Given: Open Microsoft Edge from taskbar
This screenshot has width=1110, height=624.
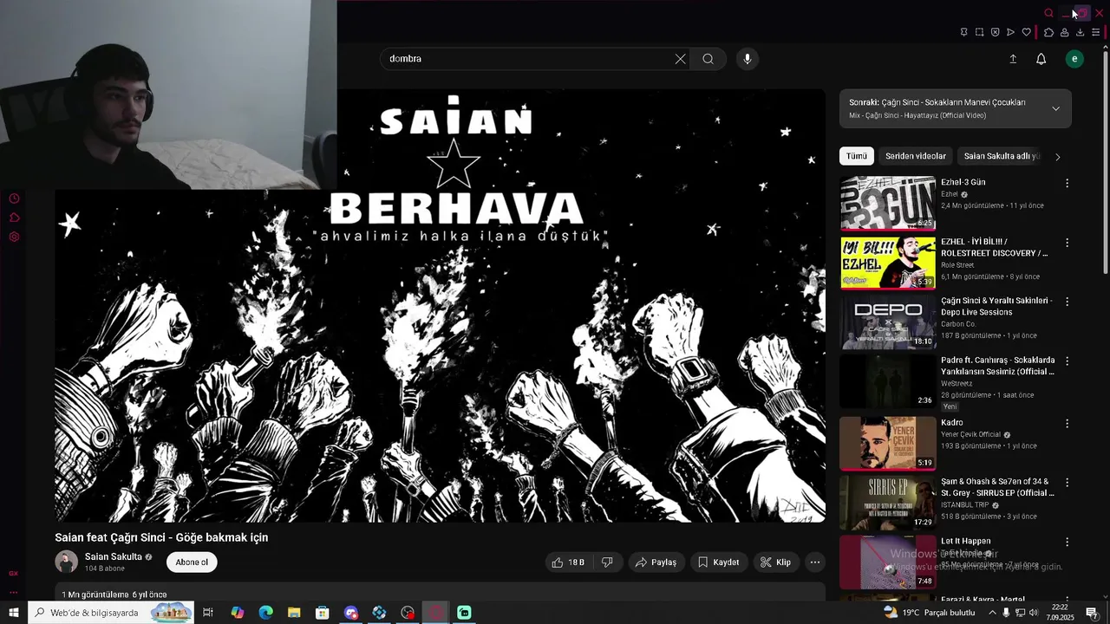Looking at the screenshot, I should 265,613.
